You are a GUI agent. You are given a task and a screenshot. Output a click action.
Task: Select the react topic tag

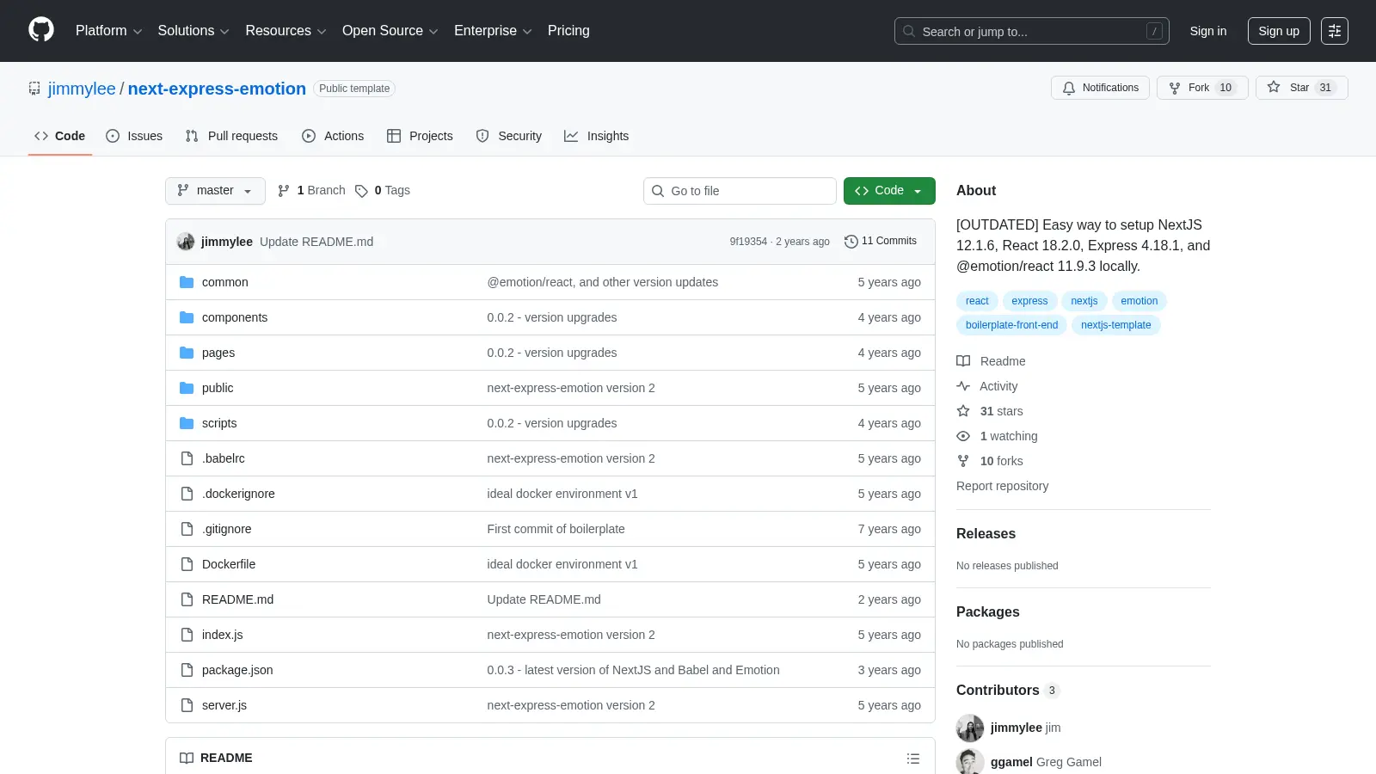[x=977, y=301]
